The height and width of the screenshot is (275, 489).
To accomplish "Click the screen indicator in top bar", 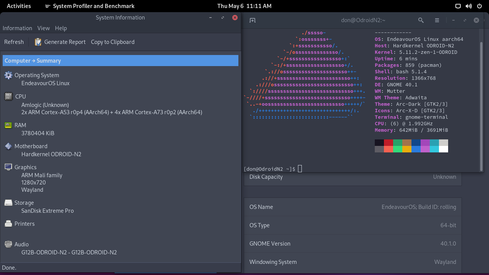I will pos(458,6).
